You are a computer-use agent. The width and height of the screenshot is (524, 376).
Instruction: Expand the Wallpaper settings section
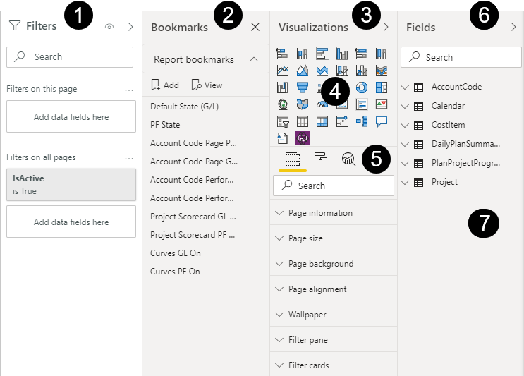point(334,315)
